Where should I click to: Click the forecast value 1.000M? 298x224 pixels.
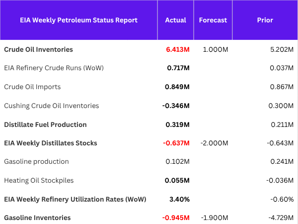216,49
